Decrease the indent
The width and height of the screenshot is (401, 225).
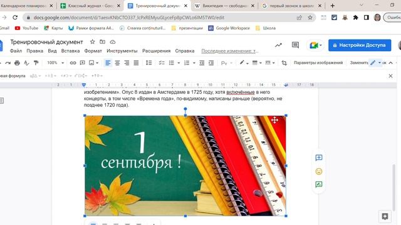click(x=202, y=62)
